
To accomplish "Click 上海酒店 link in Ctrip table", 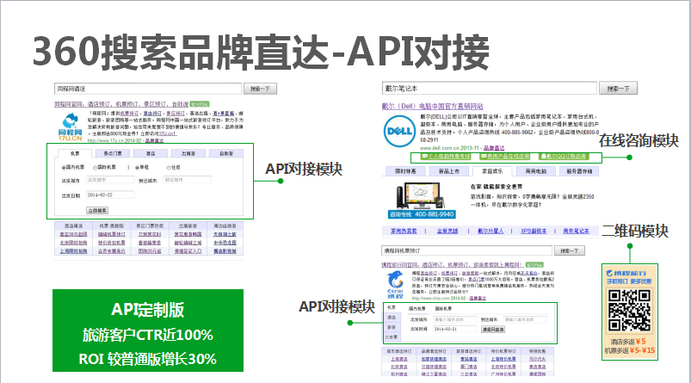I will pos(398,359).
